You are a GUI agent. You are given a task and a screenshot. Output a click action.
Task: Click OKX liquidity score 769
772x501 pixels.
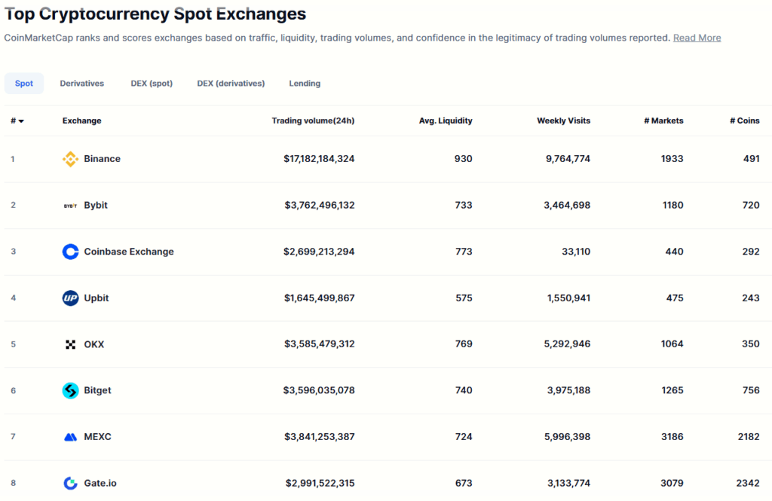tap(464, 344)
